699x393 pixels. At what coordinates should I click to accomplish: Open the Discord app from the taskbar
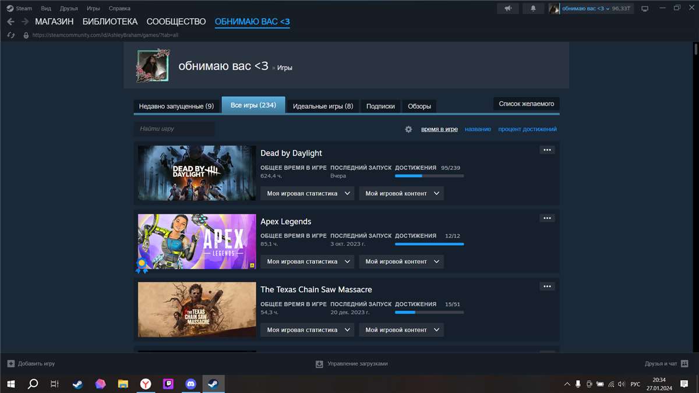pyautogui.click(x=190, y=384)
